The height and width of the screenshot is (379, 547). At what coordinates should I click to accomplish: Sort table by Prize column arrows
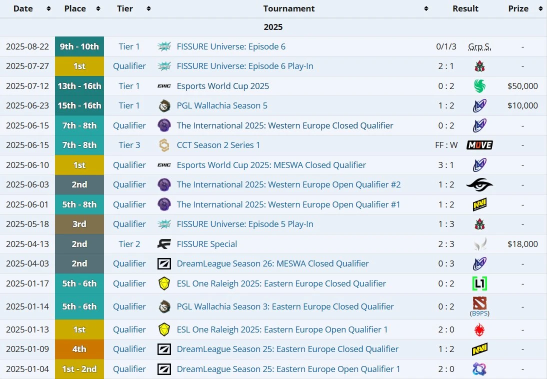tap(540, 9)
